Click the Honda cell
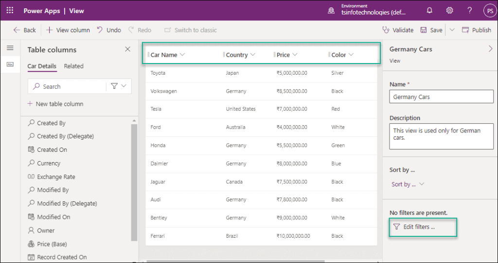 click(x=158, y=146)
